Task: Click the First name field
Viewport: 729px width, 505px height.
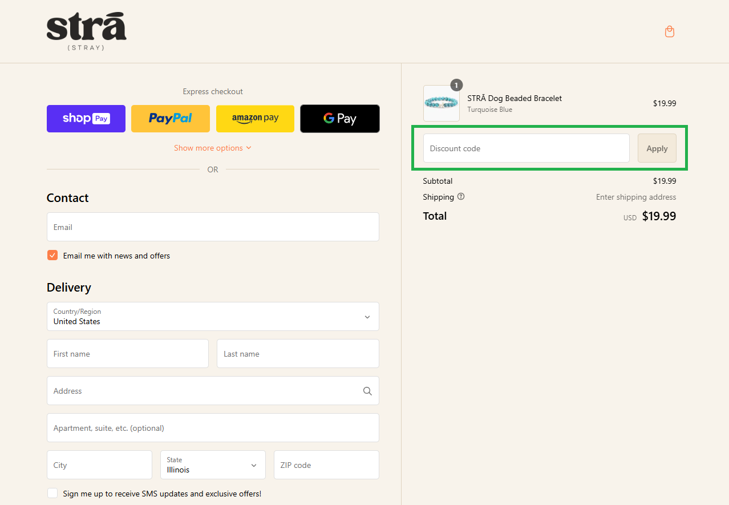Action: tap(128, 354)
